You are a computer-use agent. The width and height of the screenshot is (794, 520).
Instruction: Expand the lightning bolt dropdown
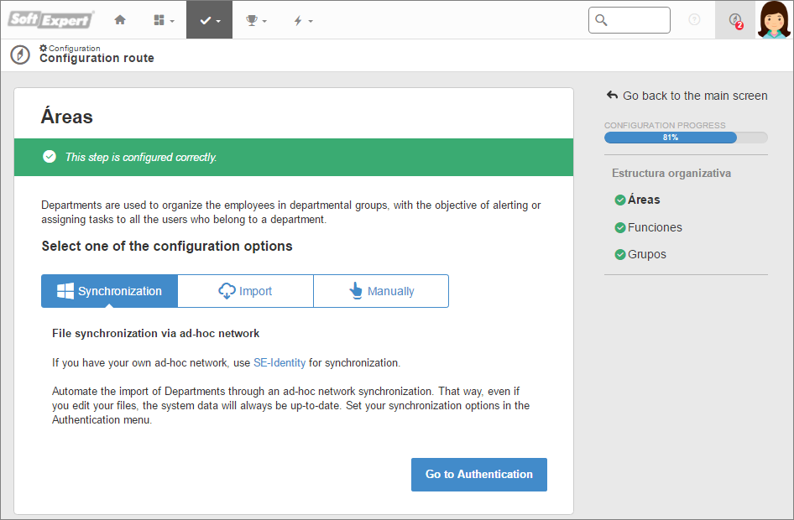point(303,20)
